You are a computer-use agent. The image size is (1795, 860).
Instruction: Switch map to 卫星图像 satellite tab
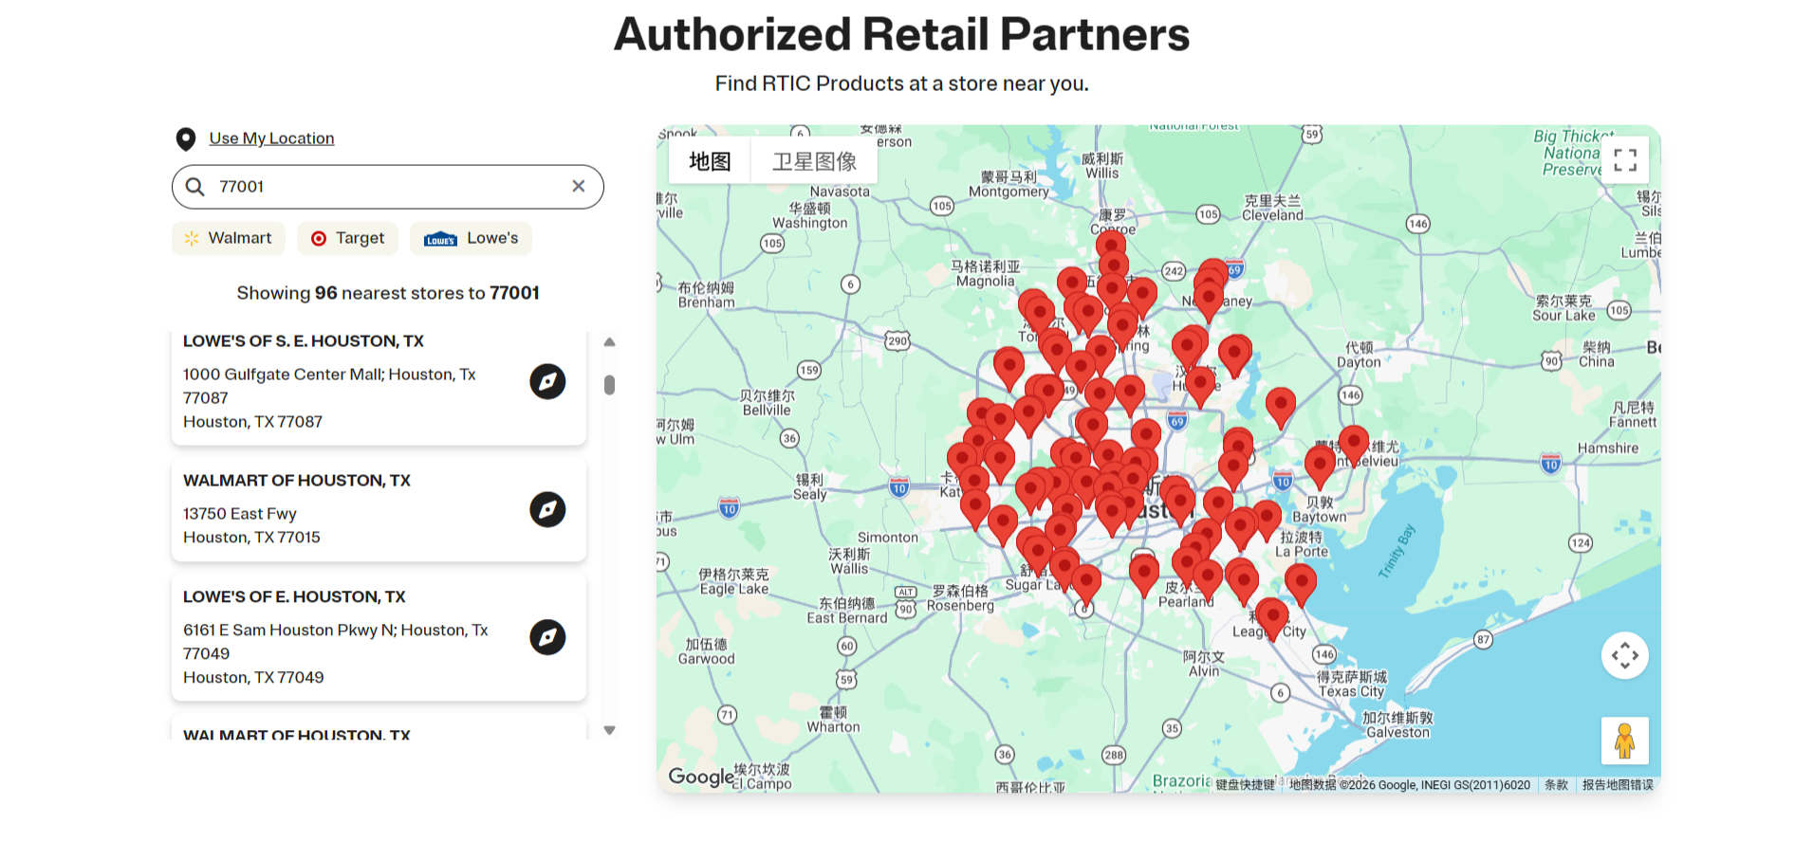pos(814,161)
